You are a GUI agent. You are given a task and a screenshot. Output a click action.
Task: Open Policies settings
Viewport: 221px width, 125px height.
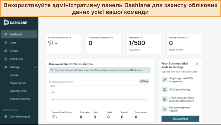tap(14, 75)
